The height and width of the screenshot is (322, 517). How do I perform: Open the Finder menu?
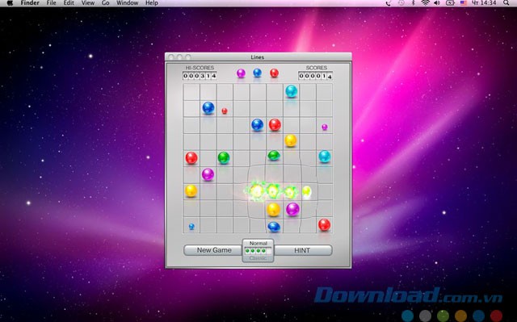(x=30, y=3)
